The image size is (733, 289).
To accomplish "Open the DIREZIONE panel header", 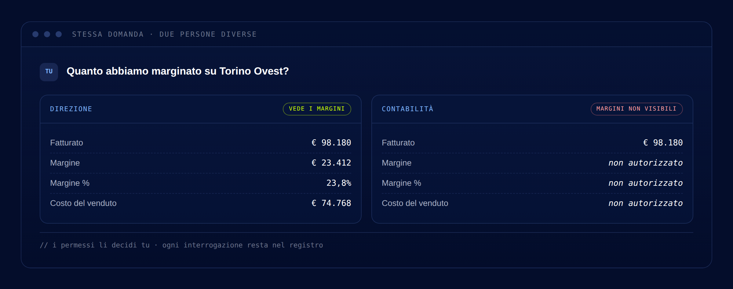I will coord(201,109).
